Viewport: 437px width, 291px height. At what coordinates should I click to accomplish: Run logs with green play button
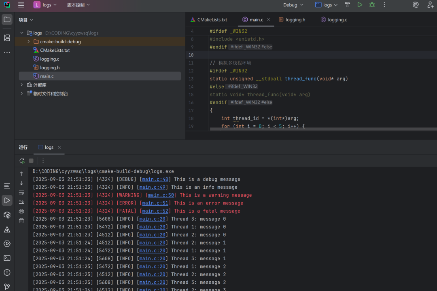360,5
